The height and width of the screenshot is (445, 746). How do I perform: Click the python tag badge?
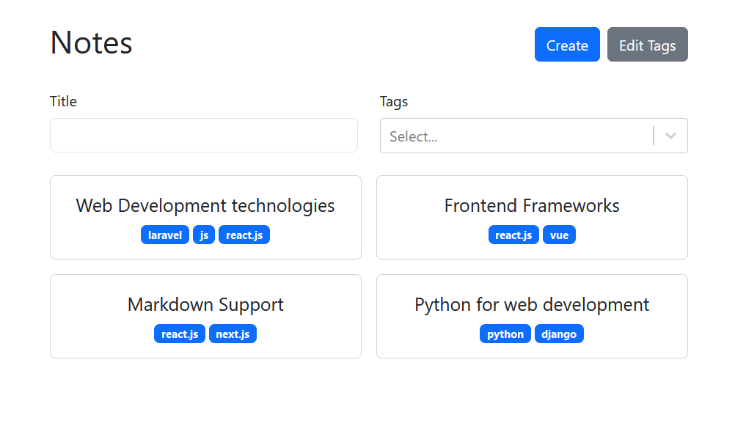(505, 334)
